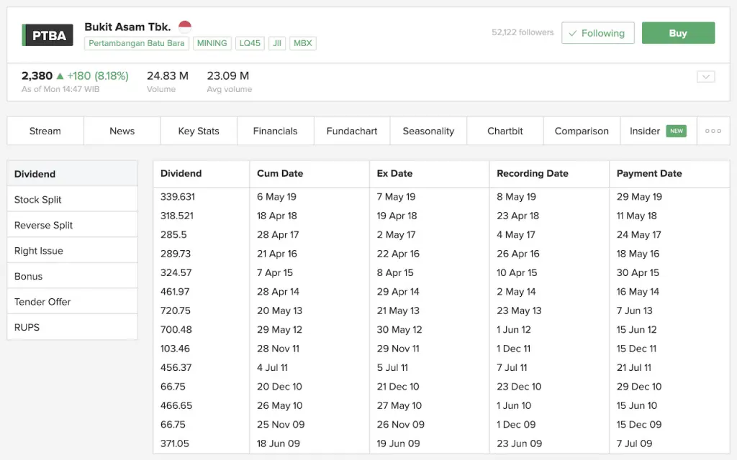
Task: Toggle the Following button
Action: tap(597, 33)
